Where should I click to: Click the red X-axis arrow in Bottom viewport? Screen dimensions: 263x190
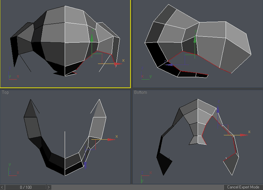(x=243, y=135)
